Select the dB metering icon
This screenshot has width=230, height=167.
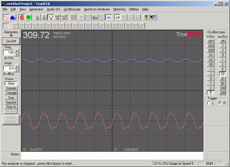124,17
